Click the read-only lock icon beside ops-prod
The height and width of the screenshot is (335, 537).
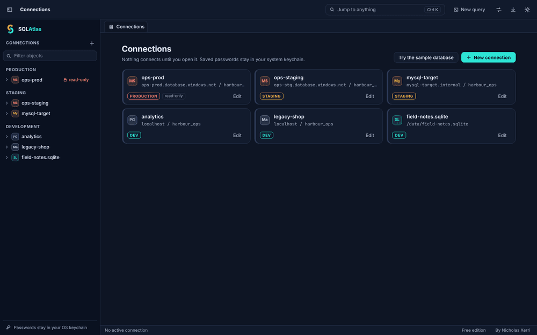coord(65,80)
